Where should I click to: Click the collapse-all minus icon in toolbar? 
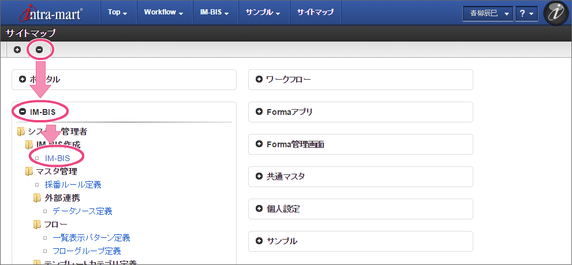click(x=39, y=50)
